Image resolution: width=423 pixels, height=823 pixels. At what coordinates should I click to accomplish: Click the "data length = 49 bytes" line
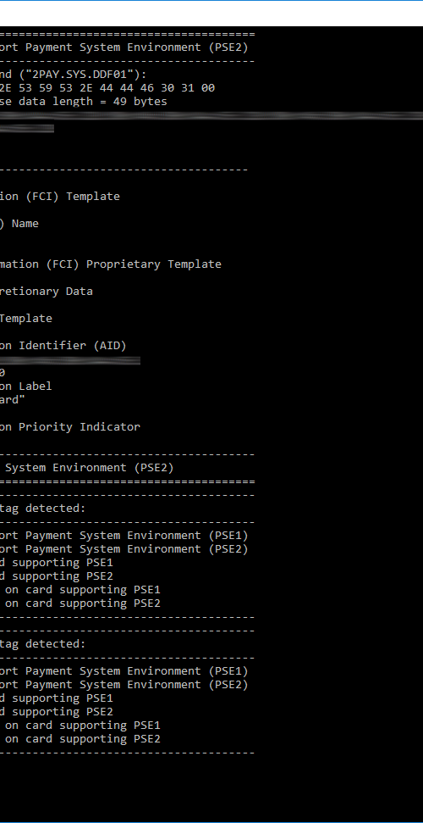84,102
